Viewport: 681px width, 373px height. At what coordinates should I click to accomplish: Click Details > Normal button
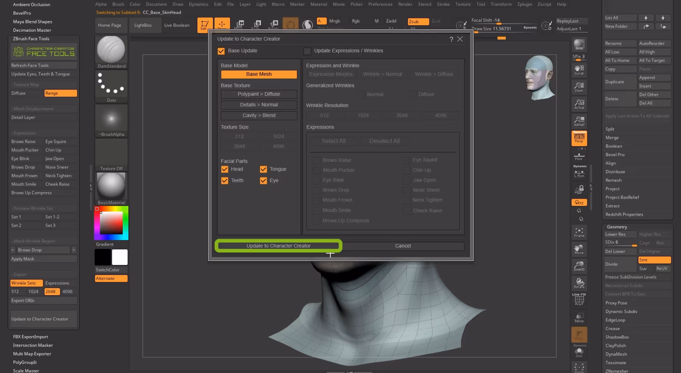[259, 105]
